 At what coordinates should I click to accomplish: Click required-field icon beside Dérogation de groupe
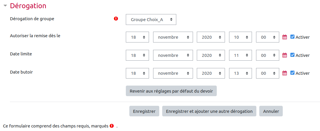[x=116, y=19]
